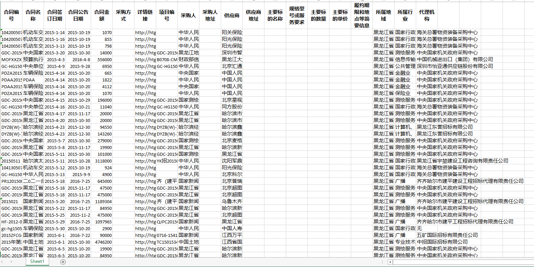Viewport: 534px width, 267px height.
Task: Select the industry cell 信息传输
Action: pos(405,59)
